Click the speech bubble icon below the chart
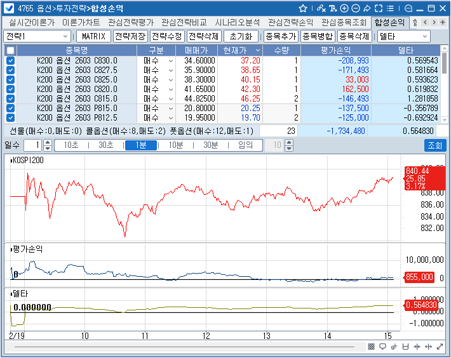 pyautogui.click(x=382, y=347)
